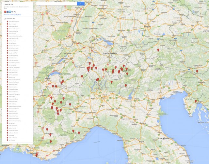Select 'Val Thorens' at list bottom
Image resolution: width=209 pixels, height=164 pixels.
pyautogui.click(x=12, y=140)
